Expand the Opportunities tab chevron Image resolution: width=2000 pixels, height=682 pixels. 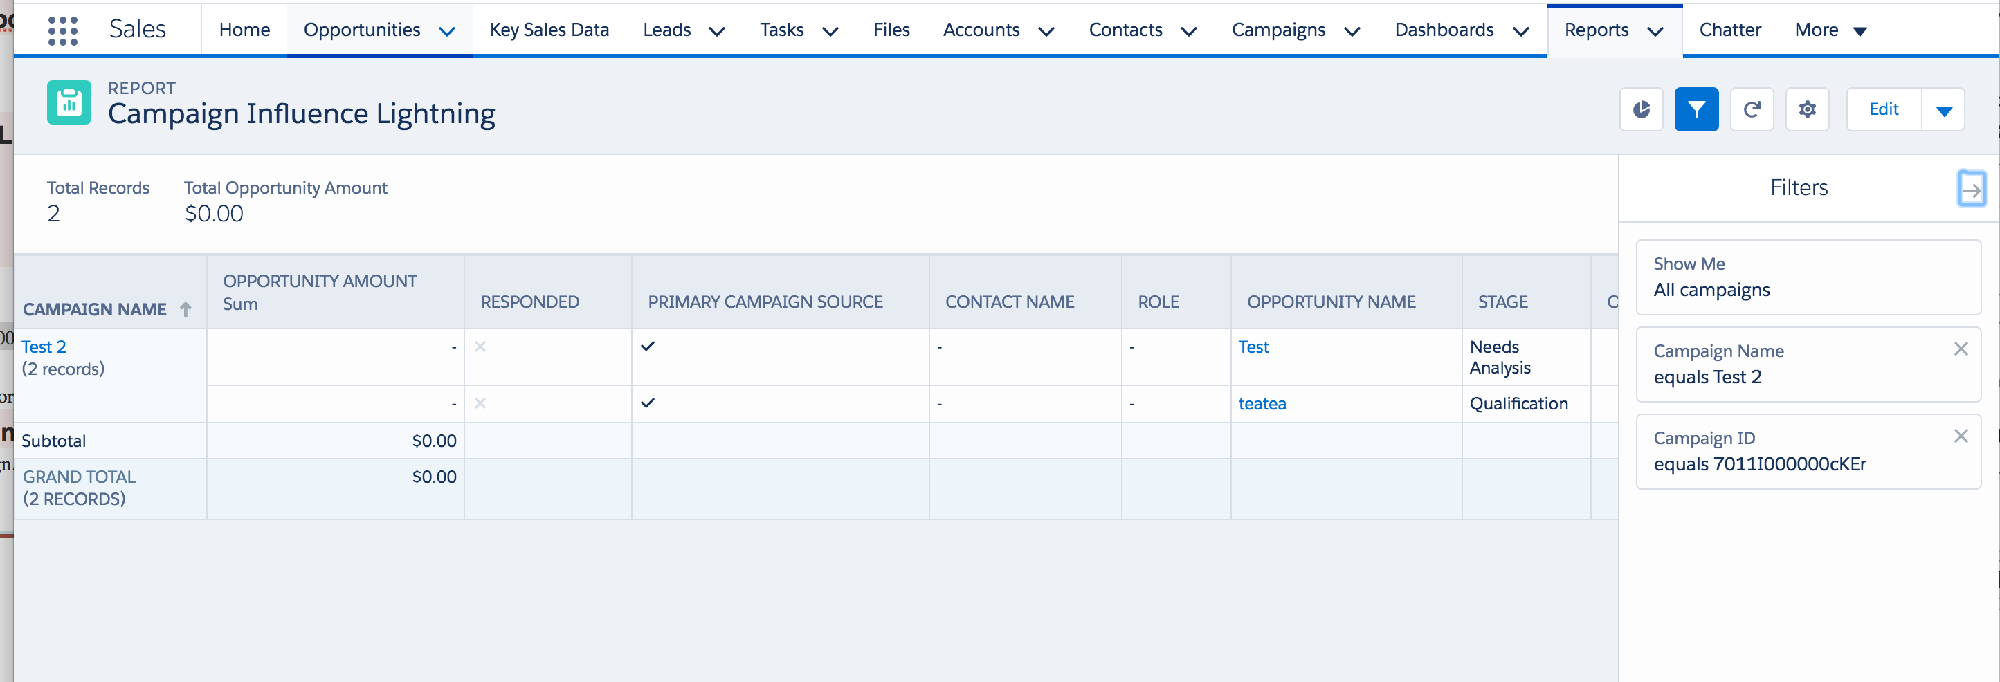coord(447,31)
